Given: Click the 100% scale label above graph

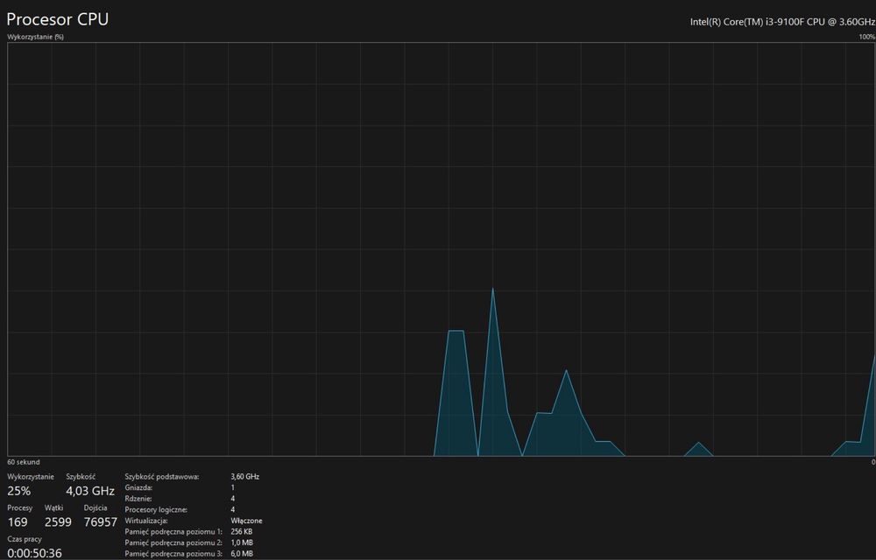Looking at the screenshot, I should (867, 37).
